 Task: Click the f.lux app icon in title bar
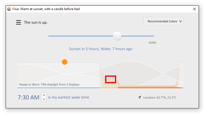coord(9,9)
